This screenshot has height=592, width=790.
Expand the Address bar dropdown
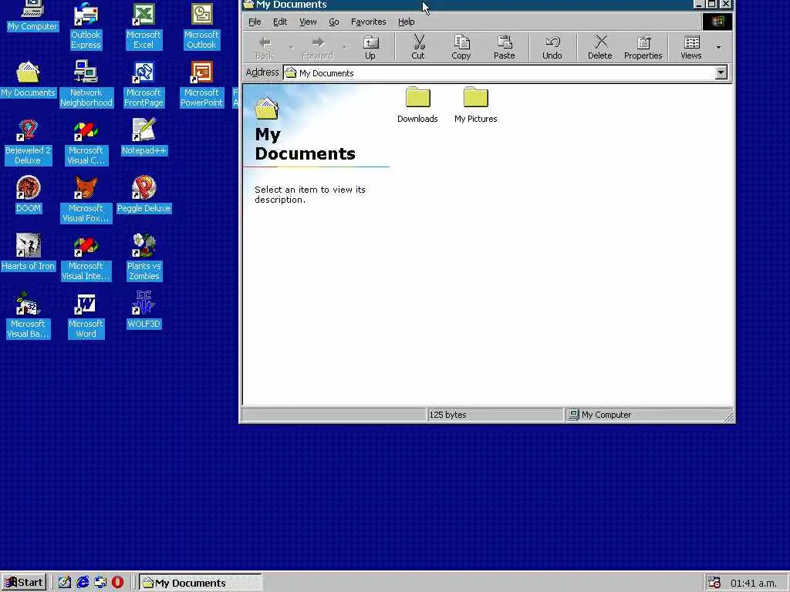721,72
